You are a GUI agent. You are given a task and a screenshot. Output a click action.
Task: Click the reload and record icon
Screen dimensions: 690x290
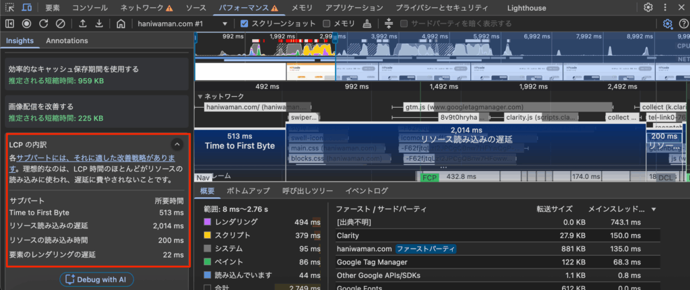43,24
